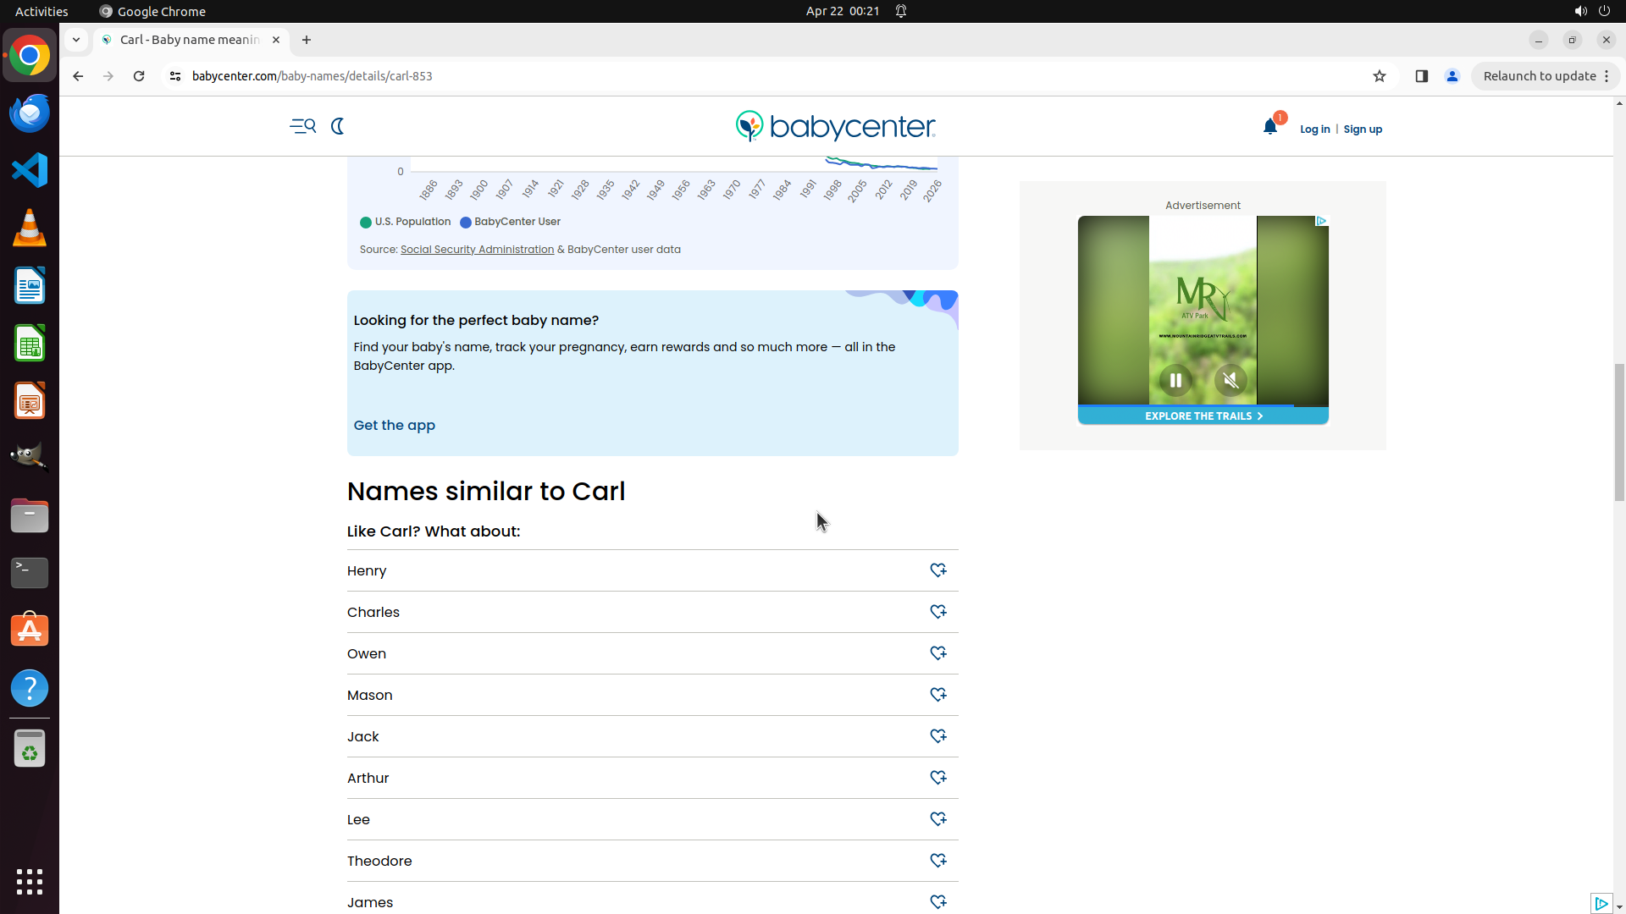Screen dimensions: 1626x914
Task: Favorite the name Arthur
Action: 937,778
